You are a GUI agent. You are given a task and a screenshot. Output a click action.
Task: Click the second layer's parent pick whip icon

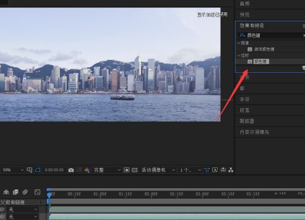tap(2, 217)
